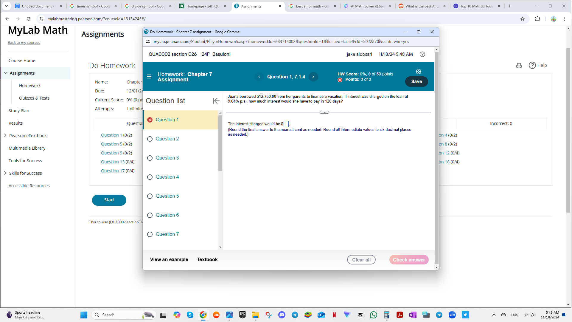Open the question settings gear icon
The height and width of the screenshot is (322, 572).
(419, 71)
